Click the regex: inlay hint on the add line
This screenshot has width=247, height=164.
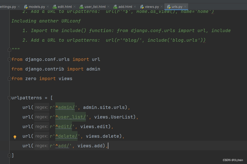tap(41, 146)
